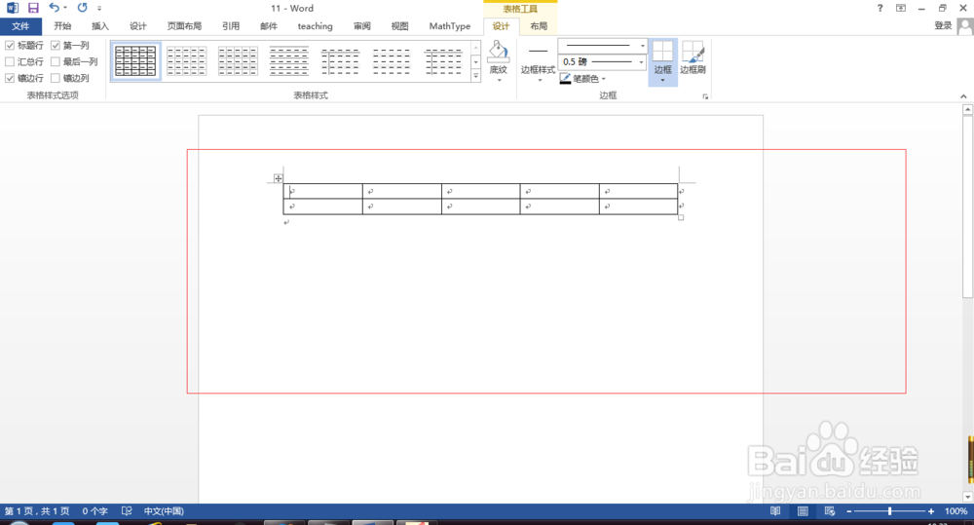Open the 视图 tab
This screenshot has height=525, width=974.
[399, 26]
